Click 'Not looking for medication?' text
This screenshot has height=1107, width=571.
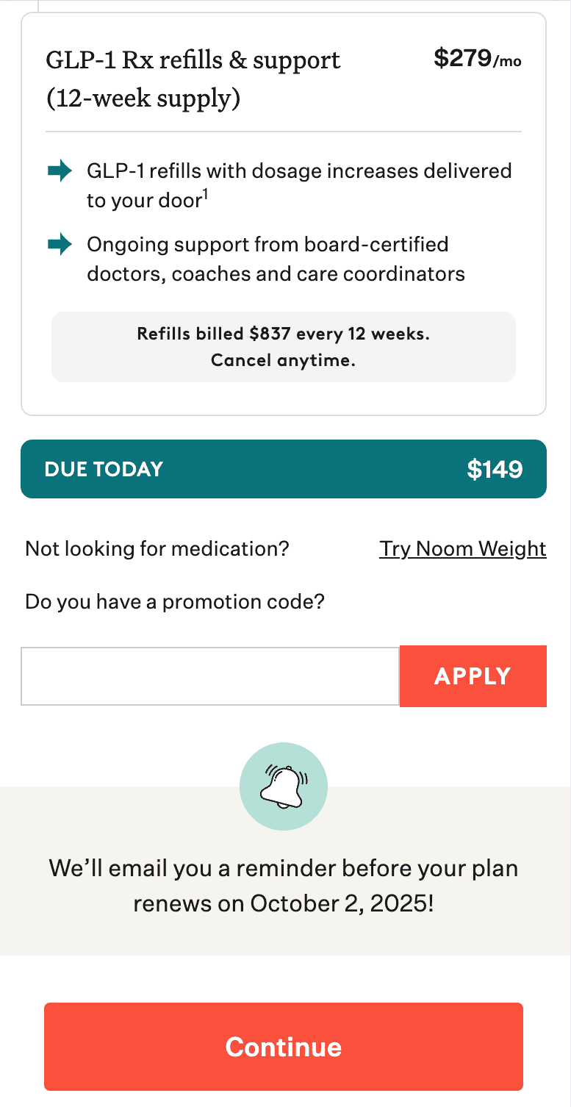157,549
